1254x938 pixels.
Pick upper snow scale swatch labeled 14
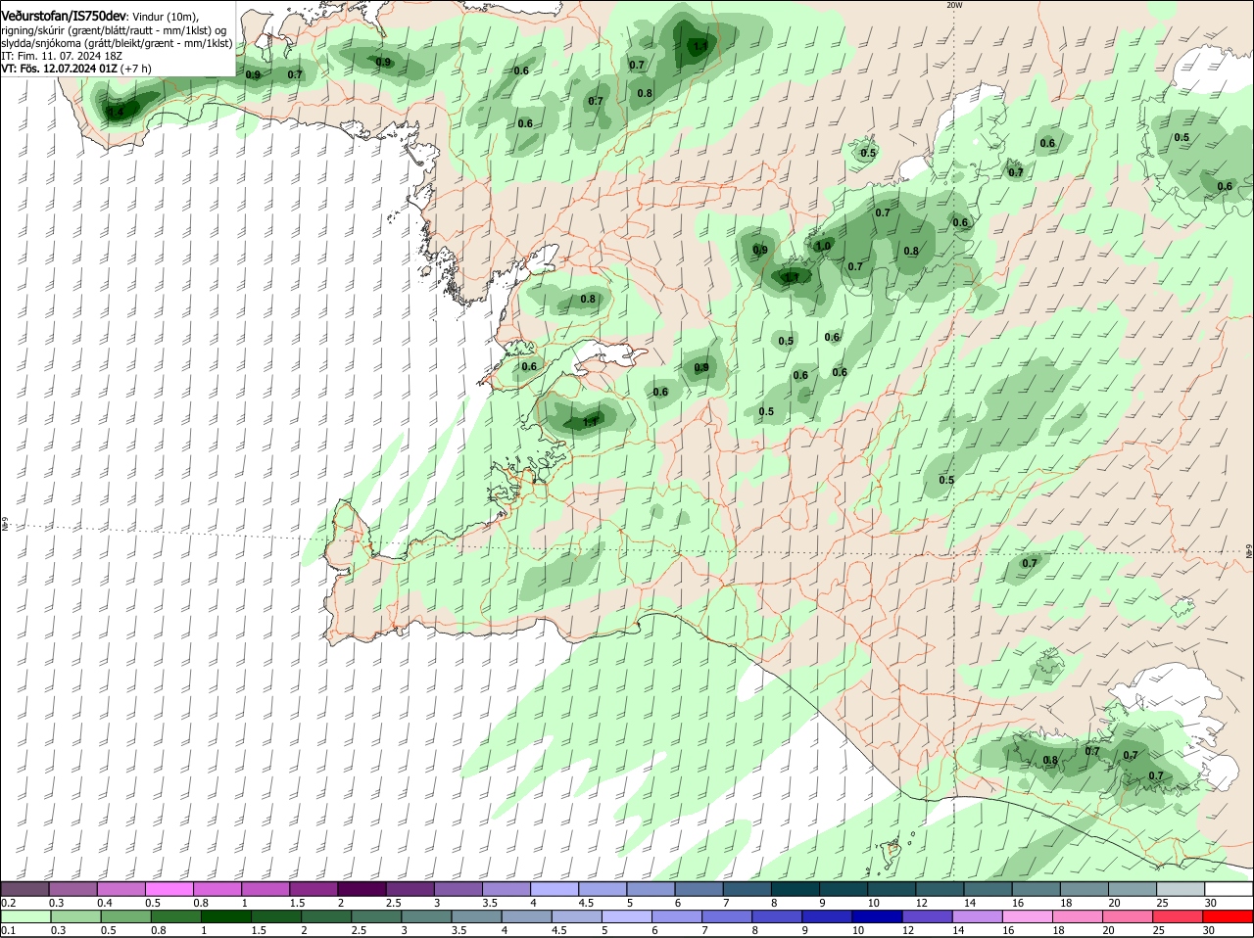click(988, 888)
